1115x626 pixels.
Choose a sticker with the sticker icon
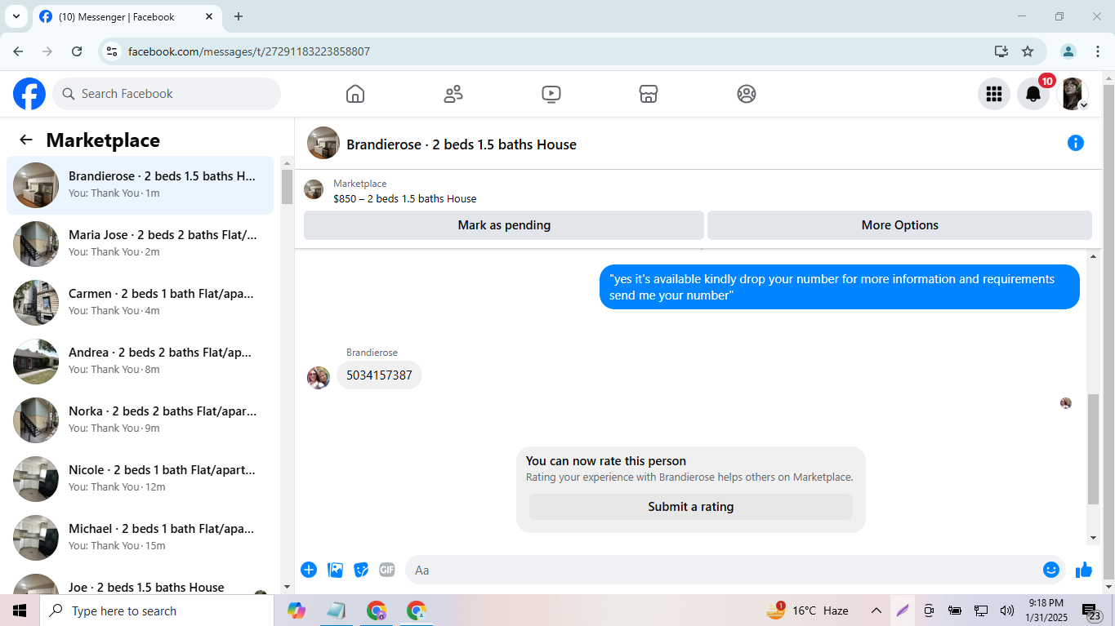pos(361,570)
